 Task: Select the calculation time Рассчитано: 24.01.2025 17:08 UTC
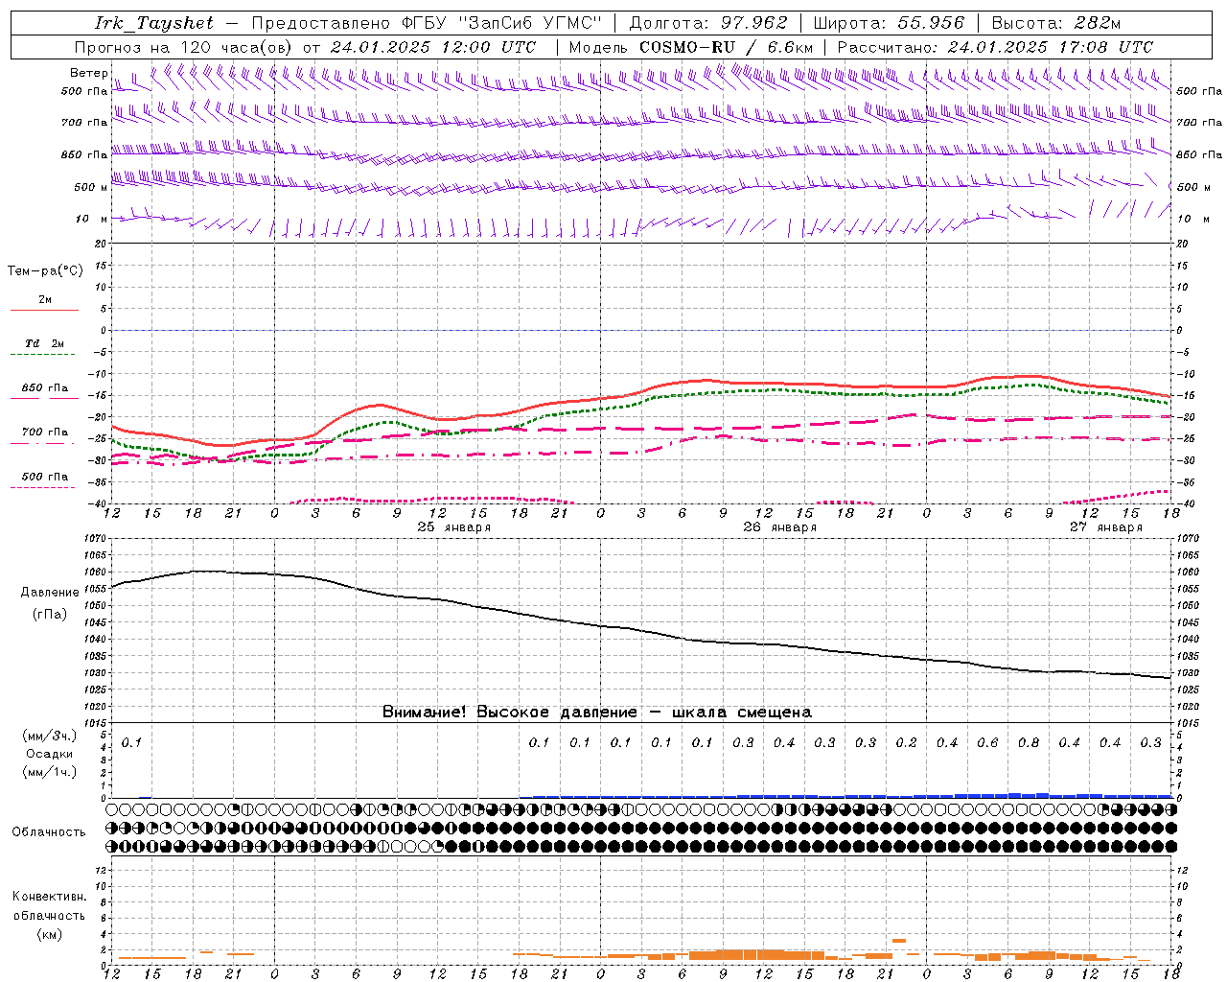click(995, 47)
